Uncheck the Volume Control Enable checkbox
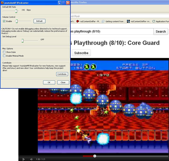This screenshot has height=161, width=169. pyautogui.click(x=4, y=21)
